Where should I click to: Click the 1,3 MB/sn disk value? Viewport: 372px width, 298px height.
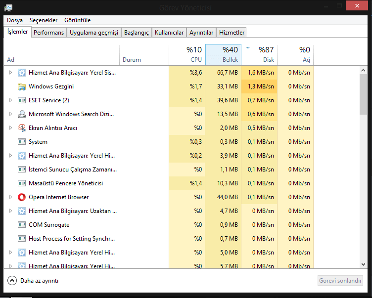pyautogui.click(x=261, y=86)
